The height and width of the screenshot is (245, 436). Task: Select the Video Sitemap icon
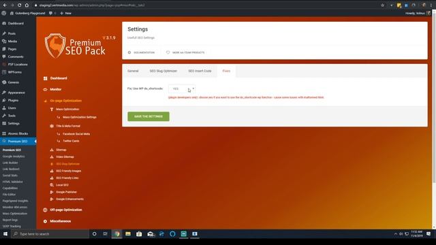[x=52, y=157]
